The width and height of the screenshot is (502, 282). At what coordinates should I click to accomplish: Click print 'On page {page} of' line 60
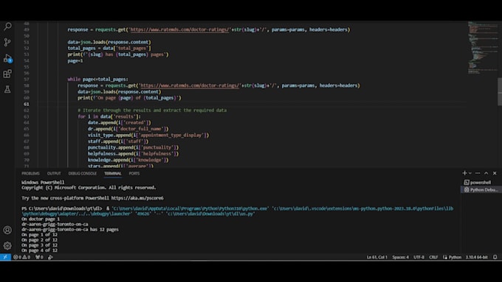[x=129, y=98]
